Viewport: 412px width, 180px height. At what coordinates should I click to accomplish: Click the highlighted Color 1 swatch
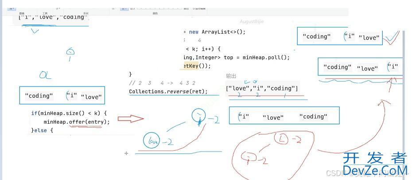coord(124,8)
